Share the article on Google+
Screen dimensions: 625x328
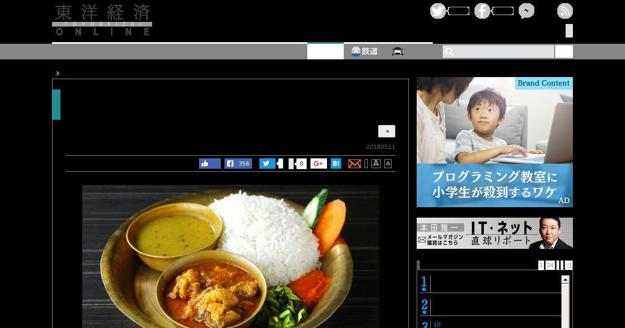tap(319, 163)
